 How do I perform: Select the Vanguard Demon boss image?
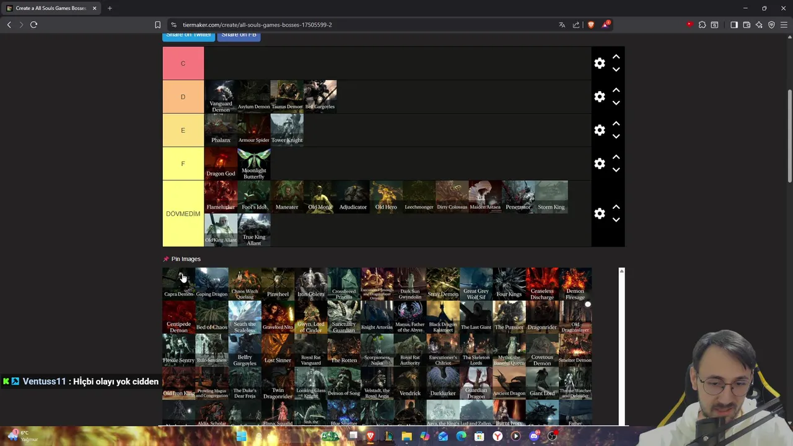pyautogui.click(x=221, y=97)
